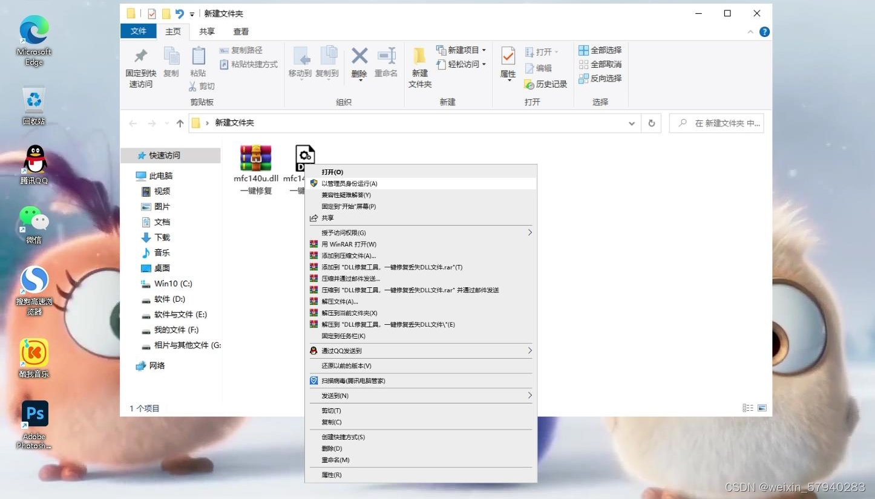Click the search box for 新建文件夹

[x=716, y=123]
